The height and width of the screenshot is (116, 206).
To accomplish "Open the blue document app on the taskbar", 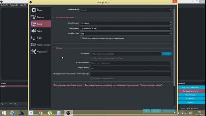I will click(x=59, y=113).
